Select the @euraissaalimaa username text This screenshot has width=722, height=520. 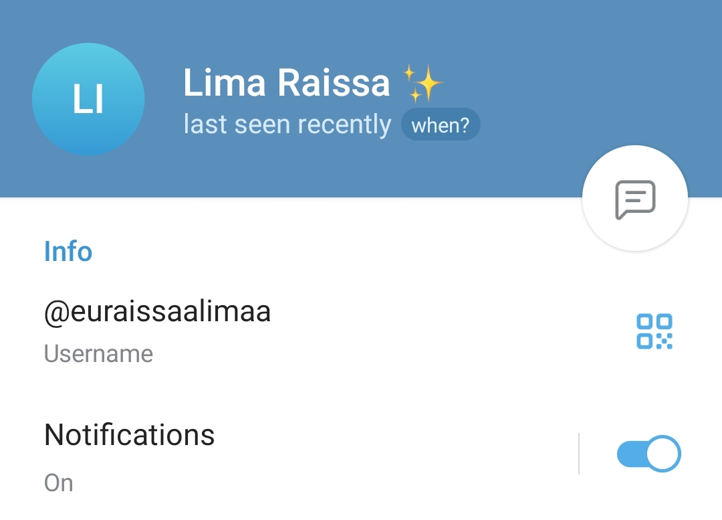tap(158, 312)
